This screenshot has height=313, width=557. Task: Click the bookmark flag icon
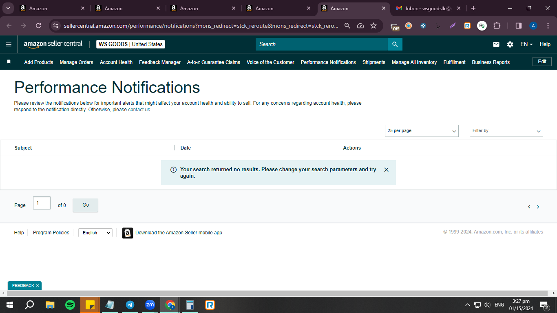(x=9, y=62)
